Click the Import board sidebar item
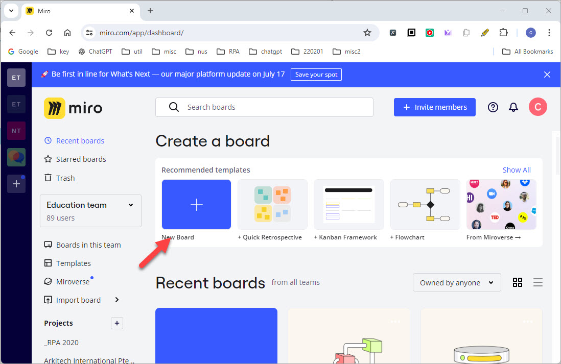The width and height of the screenshot is (561, 364). [72, 300]
